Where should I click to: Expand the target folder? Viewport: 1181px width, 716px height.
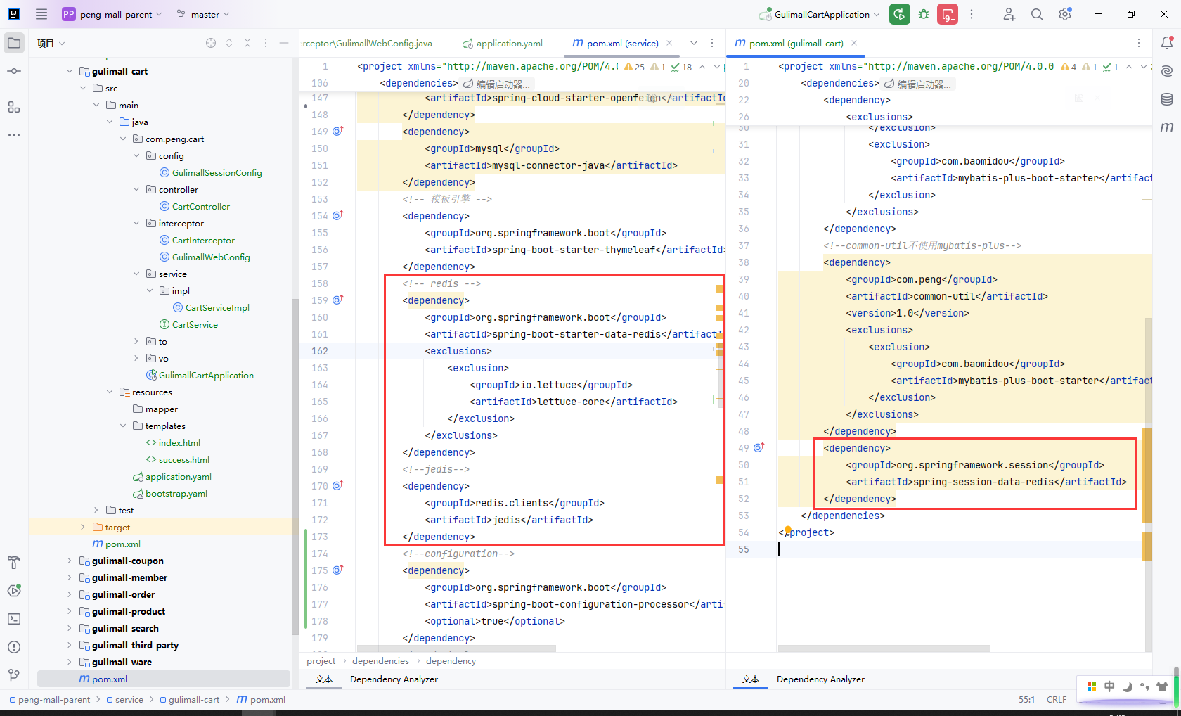pos(83,527)
